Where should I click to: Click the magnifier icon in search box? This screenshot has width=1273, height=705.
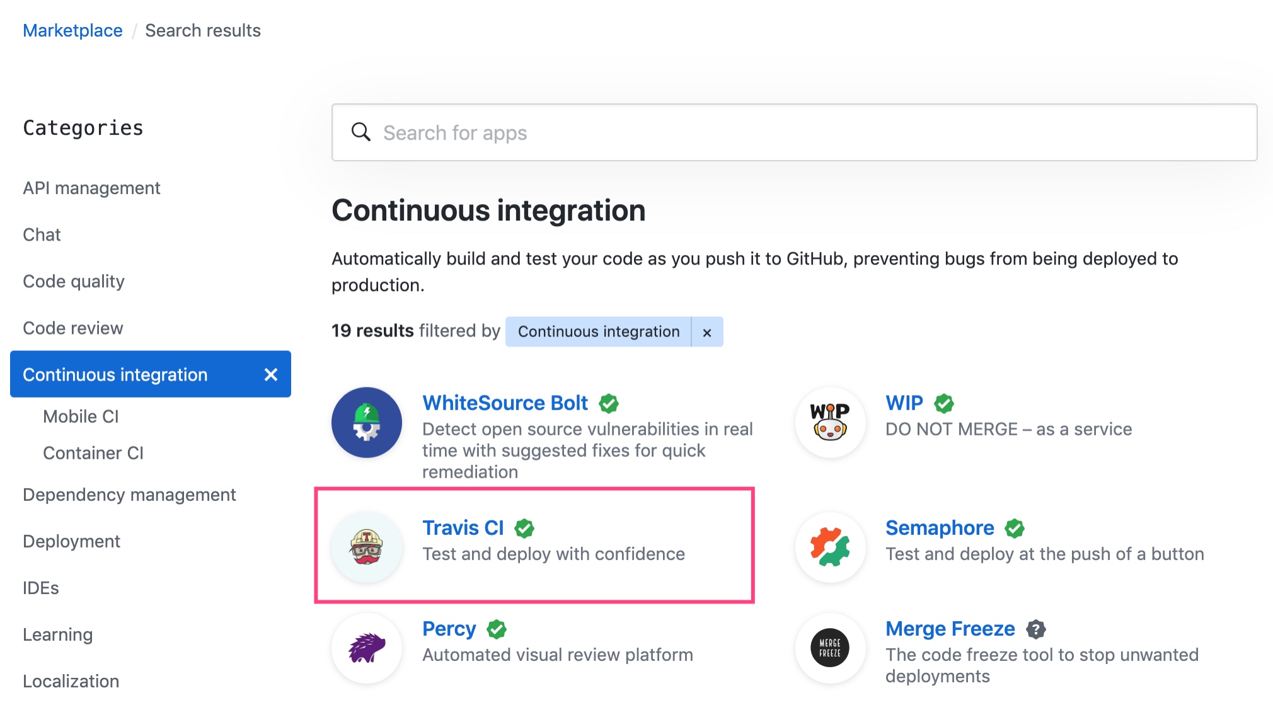pos(360,132)
